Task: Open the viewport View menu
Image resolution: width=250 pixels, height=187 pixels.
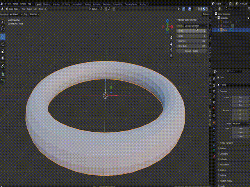Action: (x=23, y=9)
